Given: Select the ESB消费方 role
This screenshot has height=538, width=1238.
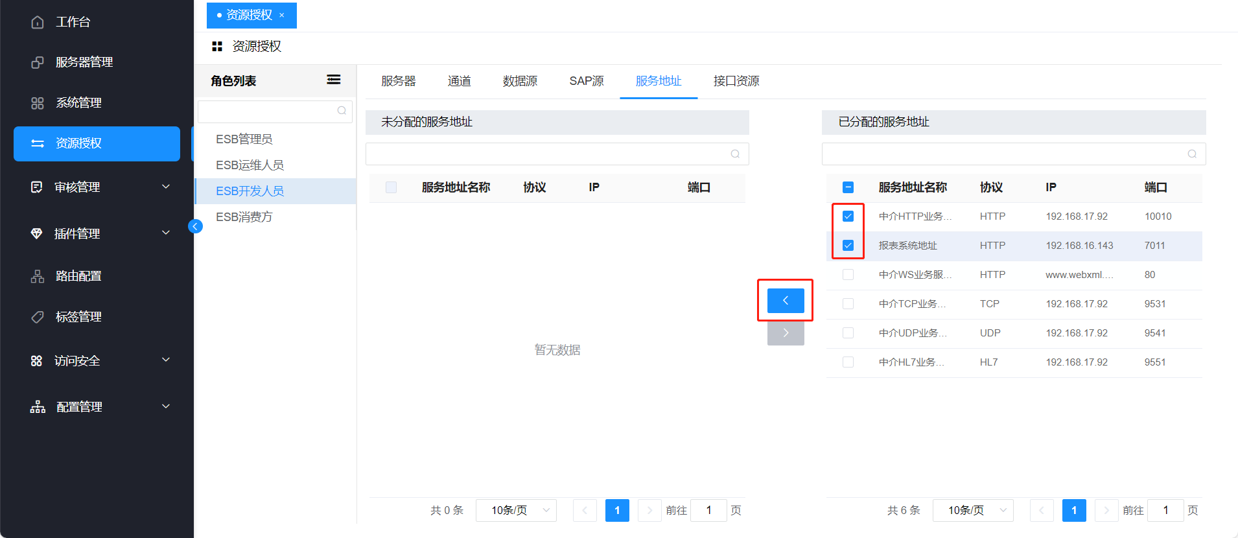Looking at the screenshot, I should click(x=276, y=217).
